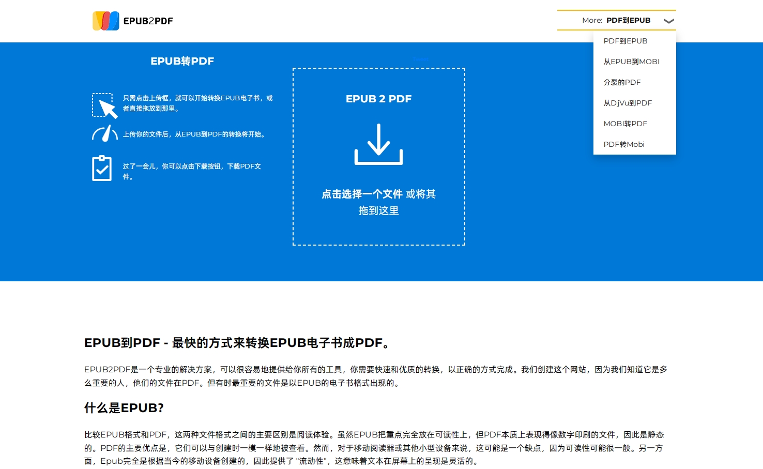Click the instruction text starting 只需点击上传框
This screenshot has height=469, width=763.
(x=197, y=103)
